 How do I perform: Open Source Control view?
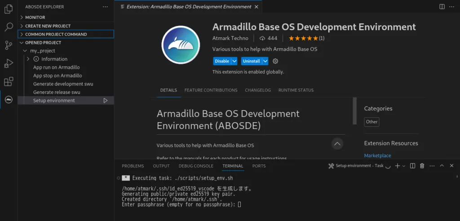(9, 45)
